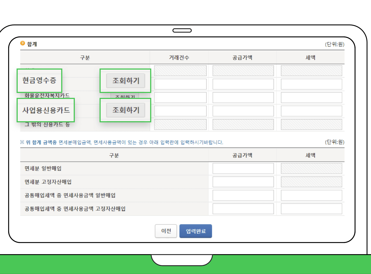Click the 사업용신용카드 거래건수 input field
The height and width of the screenshot is (274, 371).
[180, 111]
